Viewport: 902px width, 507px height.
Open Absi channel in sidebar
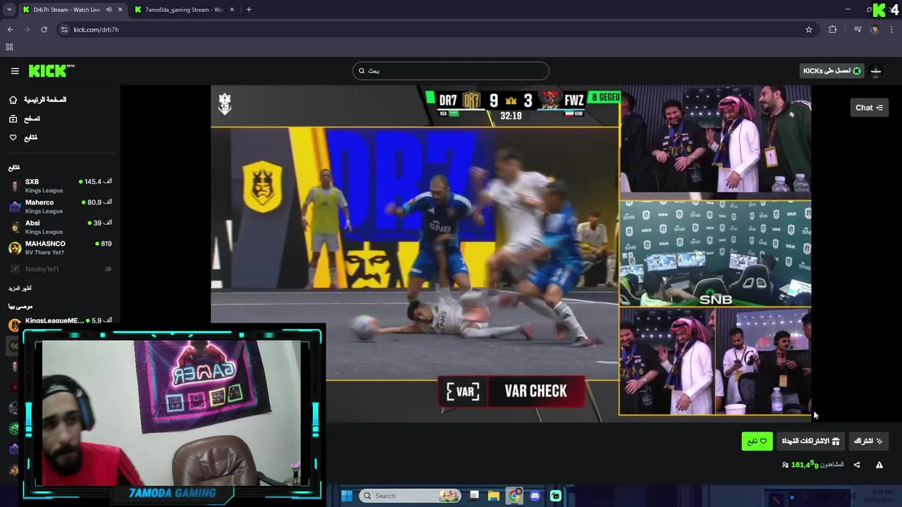coord(60,227)
